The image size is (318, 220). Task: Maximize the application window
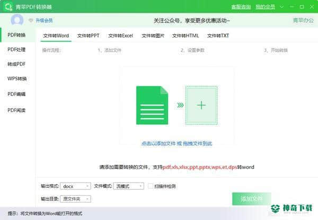[x=302, y=7]
